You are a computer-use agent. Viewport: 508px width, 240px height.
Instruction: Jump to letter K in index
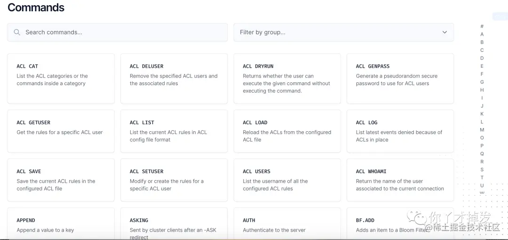(x=482, y=114)
